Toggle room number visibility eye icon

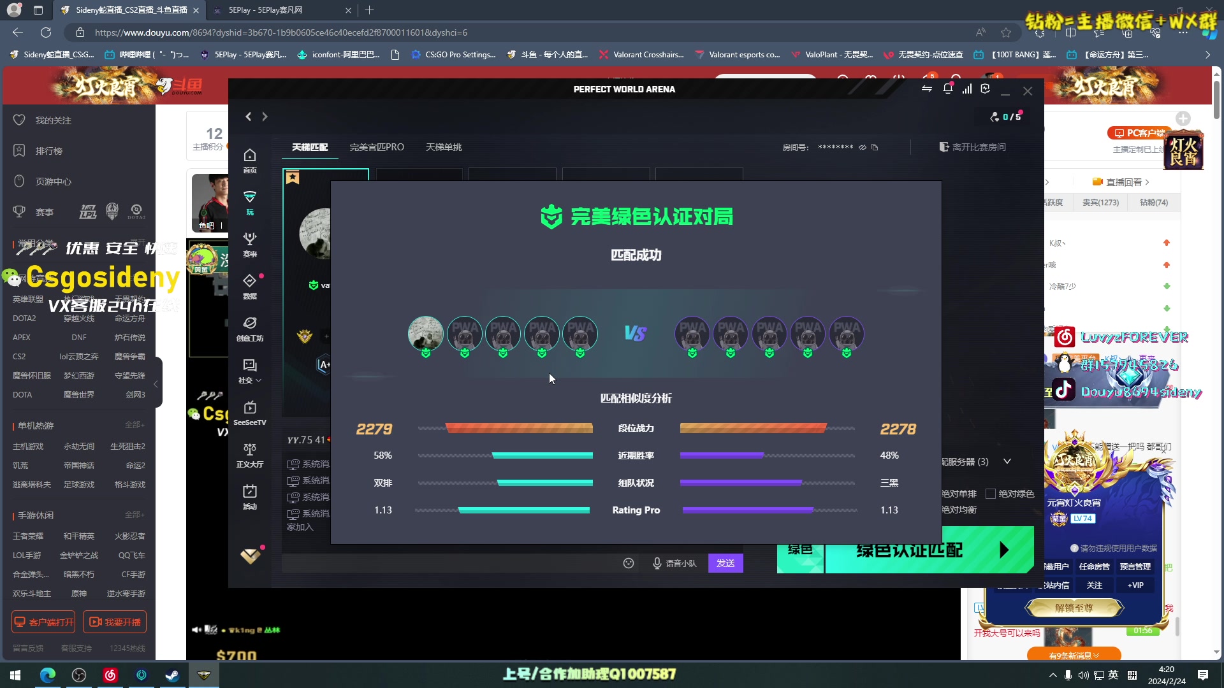click(863, 147)
